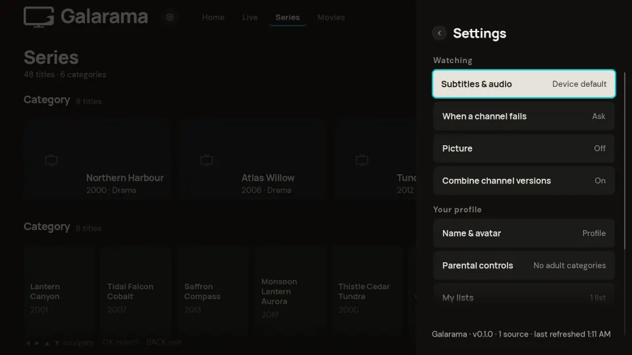
Task: Go to the Movies tab
Action: (331, 17)
